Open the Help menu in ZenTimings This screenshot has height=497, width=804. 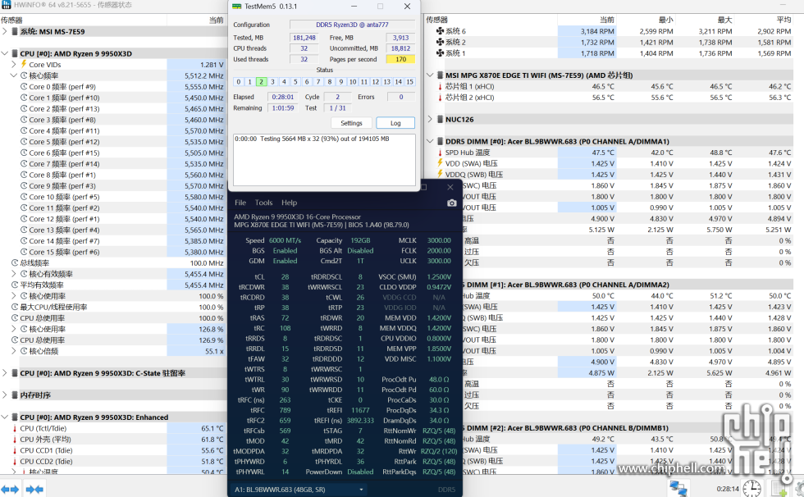coord(289,203)
